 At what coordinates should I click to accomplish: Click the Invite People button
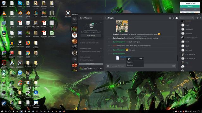[x=91, y=36]
